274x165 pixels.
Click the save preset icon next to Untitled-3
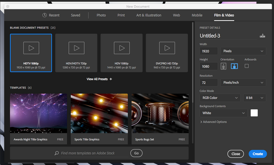[262, 36]
